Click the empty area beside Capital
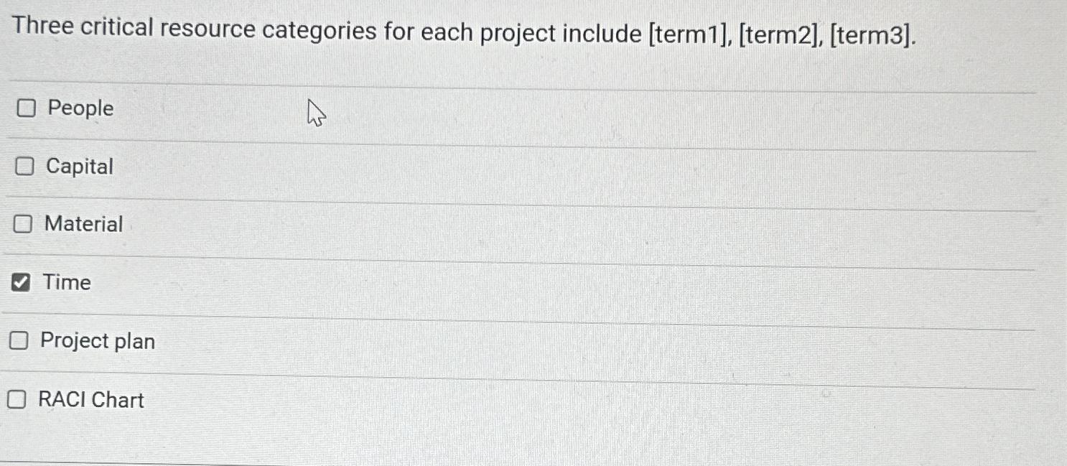 click(x=503, y=167)
